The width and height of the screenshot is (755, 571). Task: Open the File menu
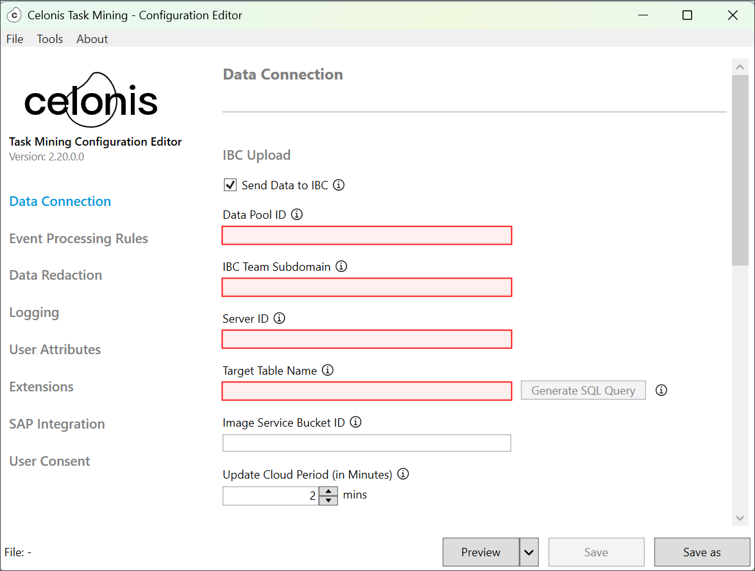coord(14,39)
